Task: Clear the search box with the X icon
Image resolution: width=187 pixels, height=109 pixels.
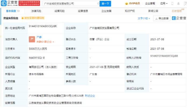Action: [x=98, y=3]
